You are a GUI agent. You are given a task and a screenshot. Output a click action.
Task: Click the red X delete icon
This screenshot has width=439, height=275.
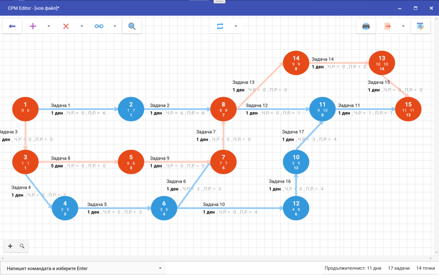(x=66, y=26)
